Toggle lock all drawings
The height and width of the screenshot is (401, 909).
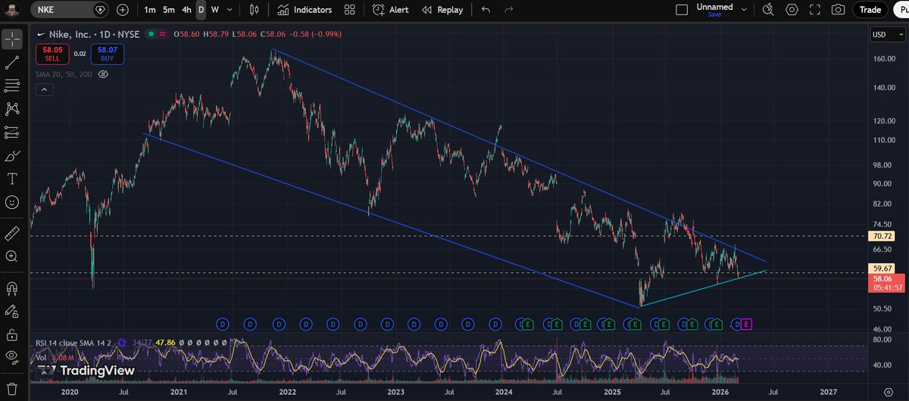[12, 334]
